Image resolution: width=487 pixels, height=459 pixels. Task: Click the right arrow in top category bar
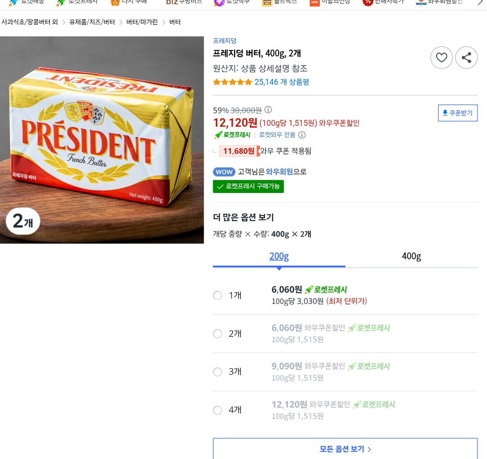point(480,2)
